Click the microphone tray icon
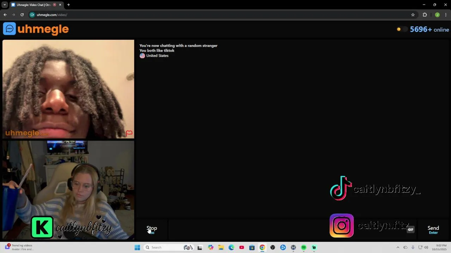This screenshot has width=451, height=253. click(413, 247)
